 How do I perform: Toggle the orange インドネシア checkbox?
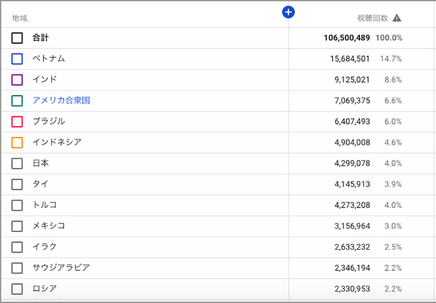point(17,143)
